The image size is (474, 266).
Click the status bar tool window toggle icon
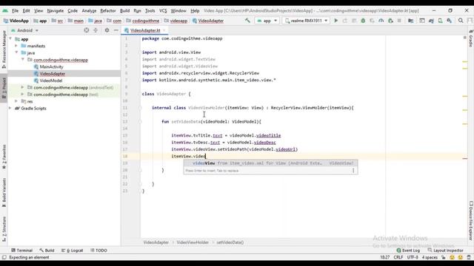[x=4, y=257]
